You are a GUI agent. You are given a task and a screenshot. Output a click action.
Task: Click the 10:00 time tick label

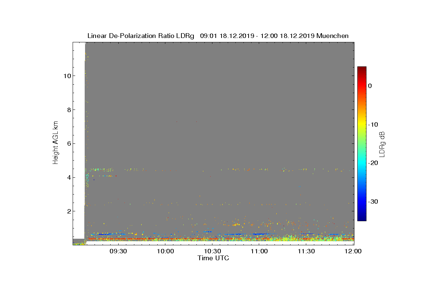(x=165, y=251)
